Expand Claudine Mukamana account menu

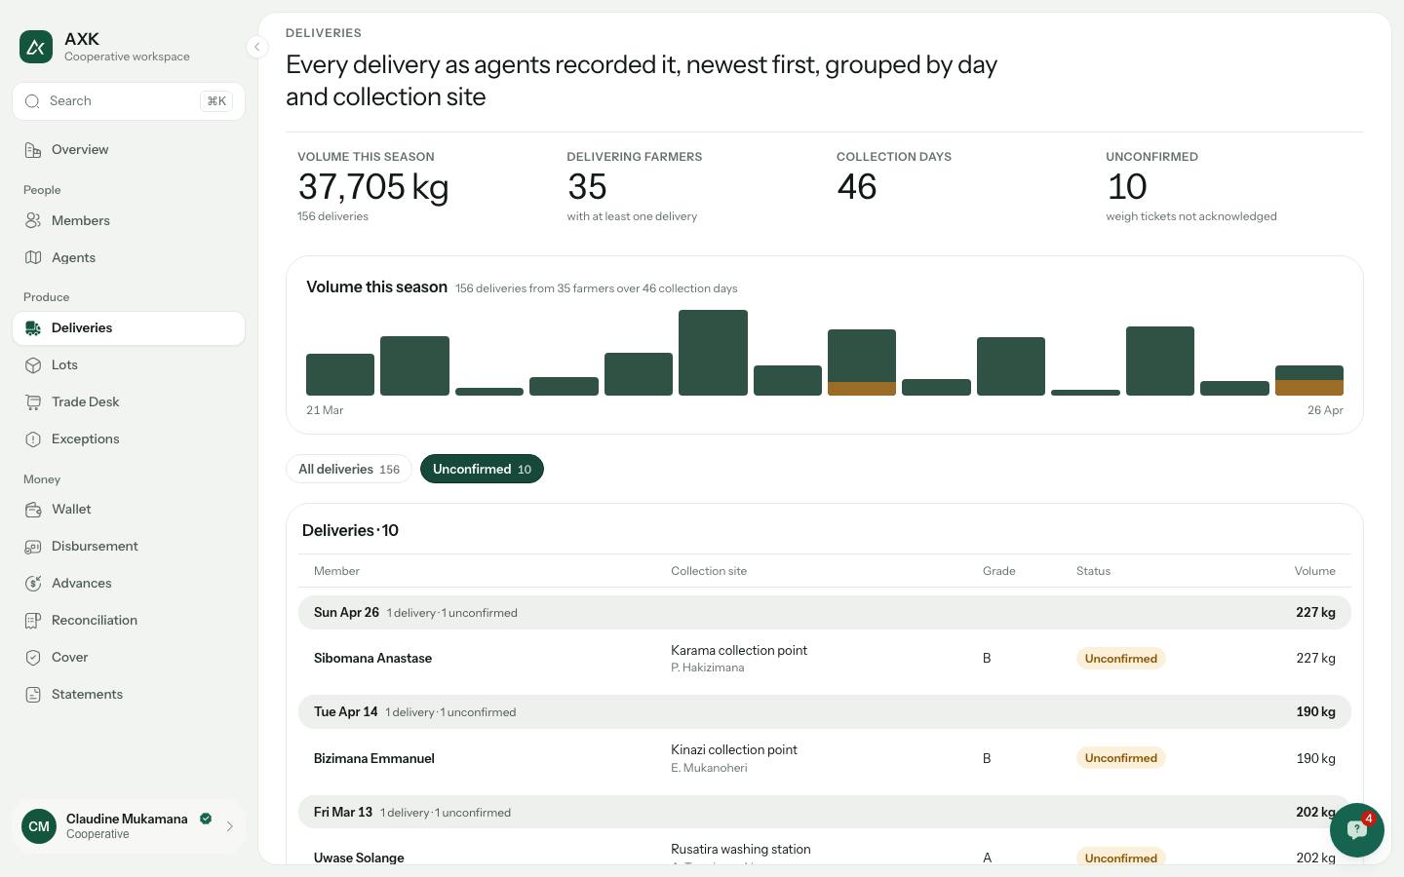pyautogui.click(x=129, y=826)
